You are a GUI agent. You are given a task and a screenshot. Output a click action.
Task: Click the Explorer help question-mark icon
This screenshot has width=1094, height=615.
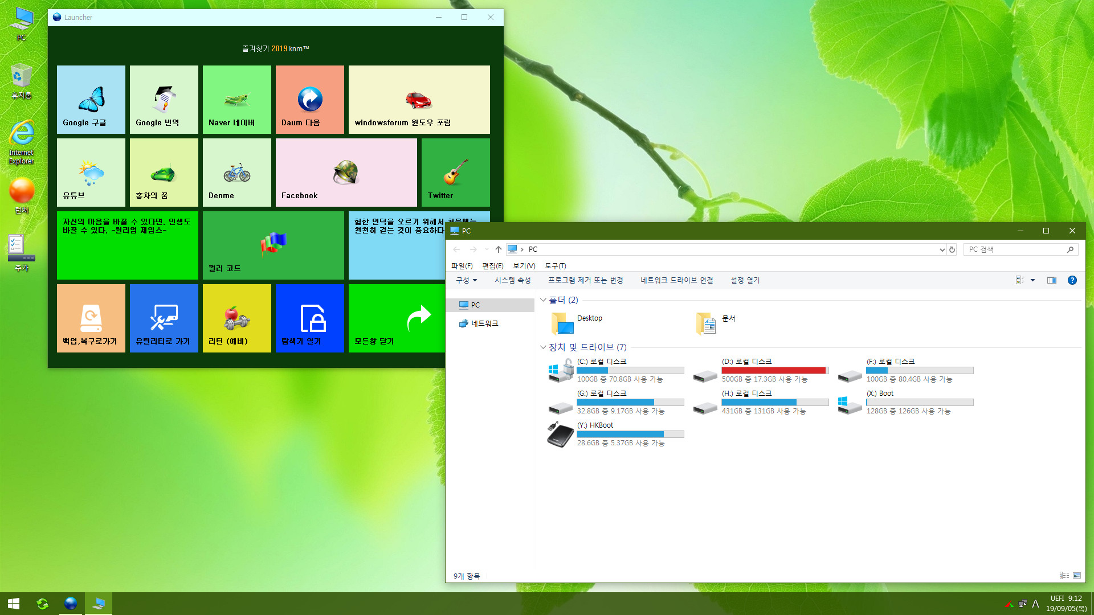point(1072,280)
